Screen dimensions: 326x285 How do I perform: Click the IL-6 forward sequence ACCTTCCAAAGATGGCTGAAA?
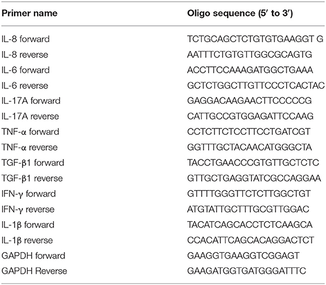[x=250, y=70]
